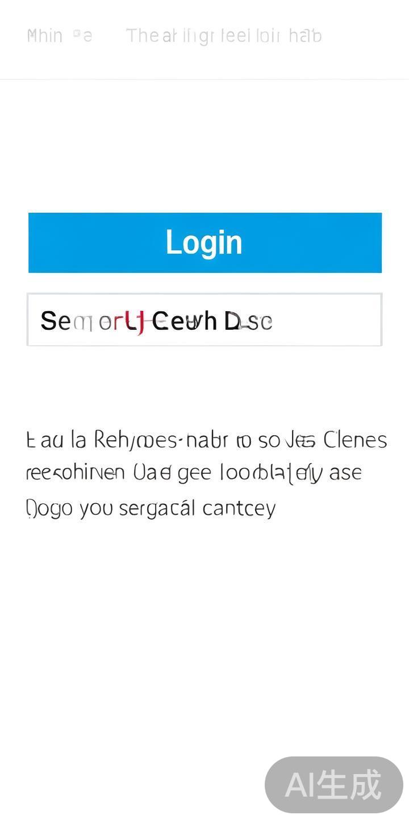Click 'Dogo you sergacál cantcey' text line
Image resolution: width=409 pixels, height=819 pixels.
[x=151, y=508]
